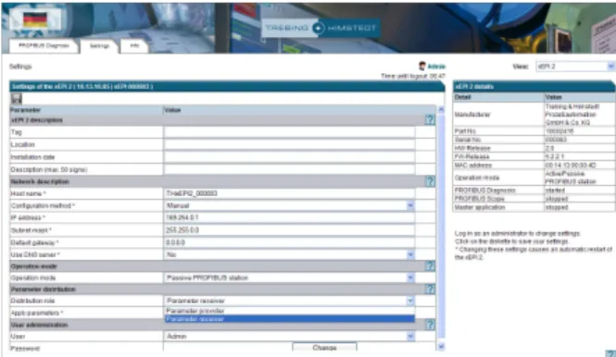Open help for User administration section
This screenshot has height=357, width=616.
(x=430, y=325)
